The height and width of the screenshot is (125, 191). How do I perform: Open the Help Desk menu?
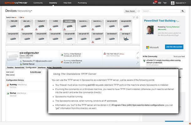coord(67,3)
